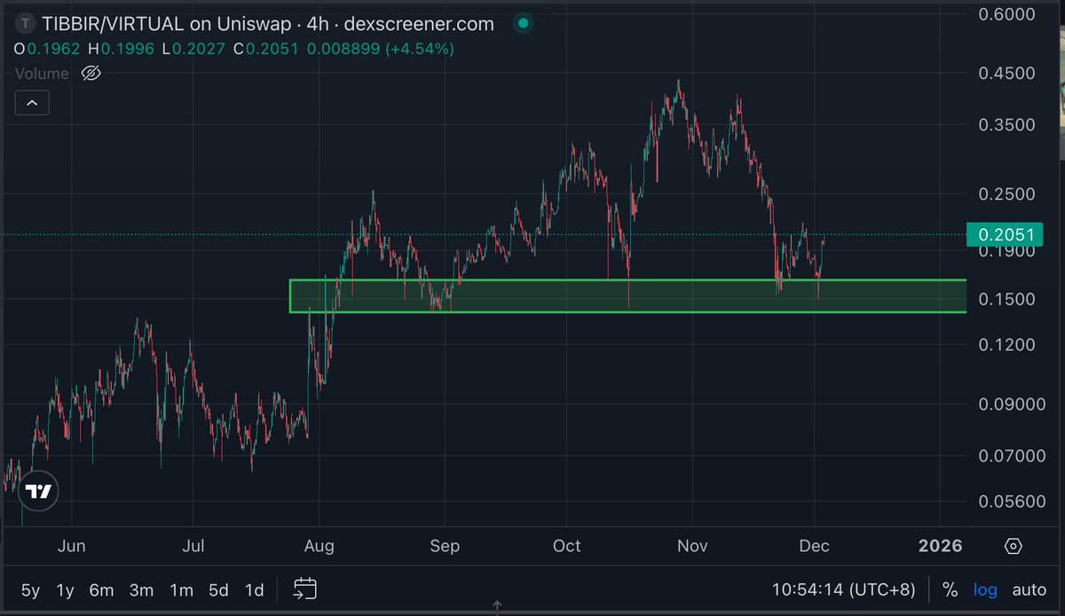The height and width of the screenshot is (616, 1065).
Task: Switch to the 5y range
Action: (x=30, y=588)
